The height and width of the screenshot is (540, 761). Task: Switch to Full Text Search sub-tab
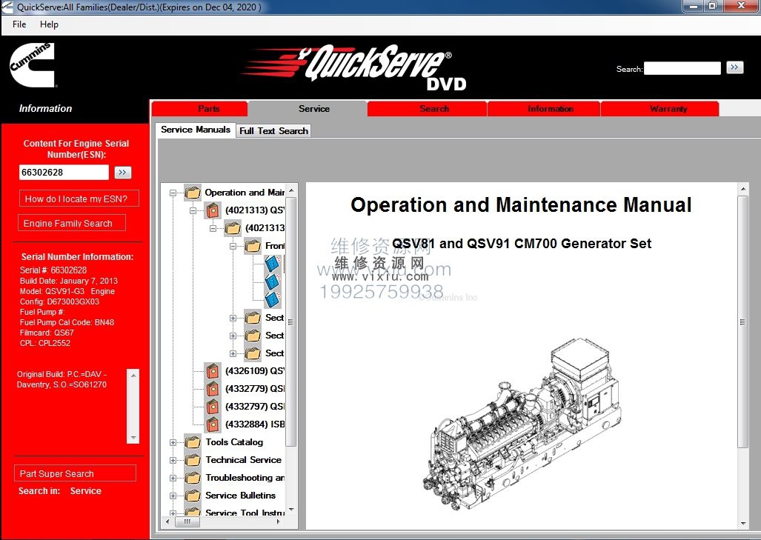click(x=273, y=130)
